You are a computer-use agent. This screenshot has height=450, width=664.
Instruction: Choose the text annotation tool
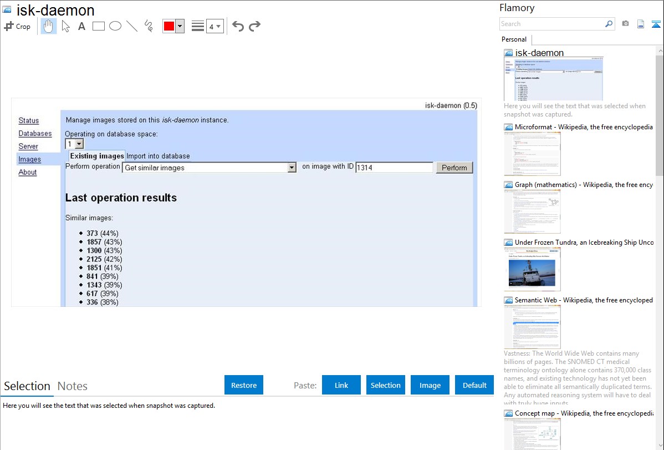[x=81, y=26]
